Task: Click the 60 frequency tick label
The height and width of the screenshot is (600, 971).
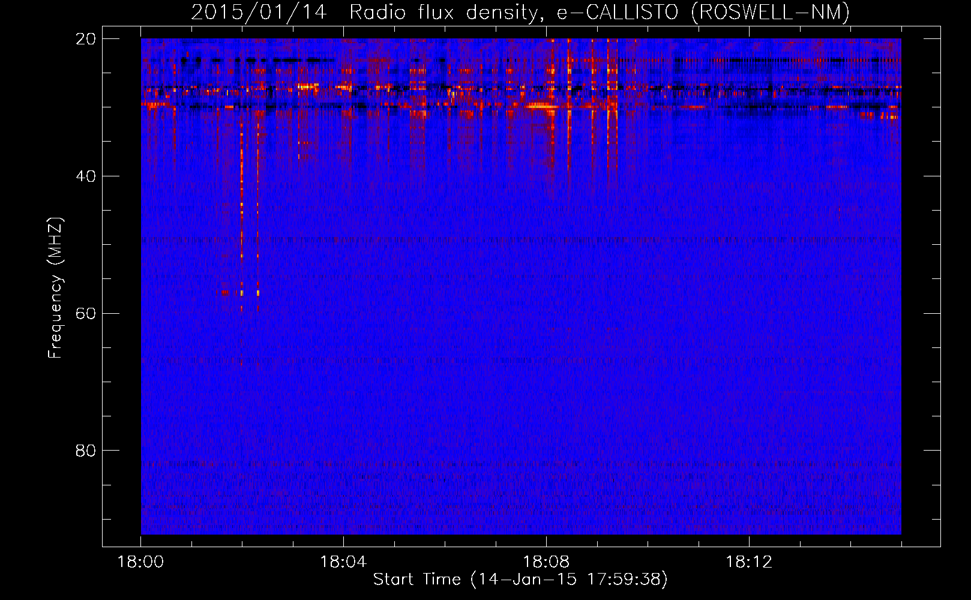Action: [86, 314]
